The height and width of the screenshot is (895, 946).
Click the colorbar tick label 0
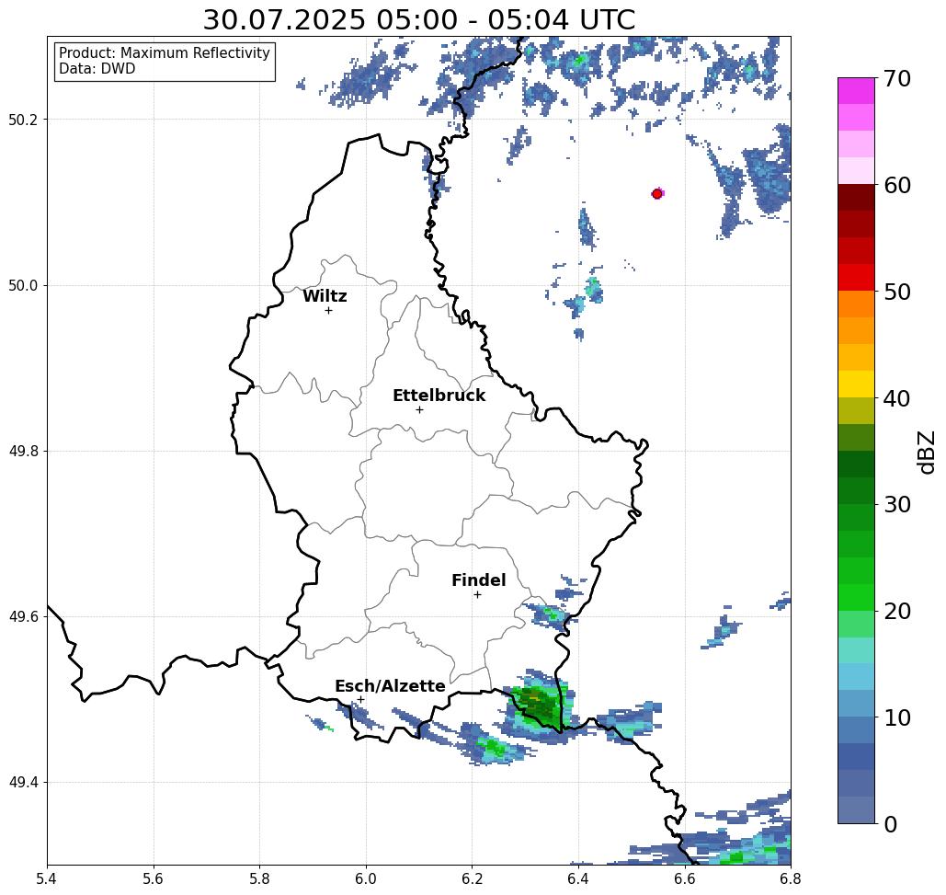click(x=891, y=824)
